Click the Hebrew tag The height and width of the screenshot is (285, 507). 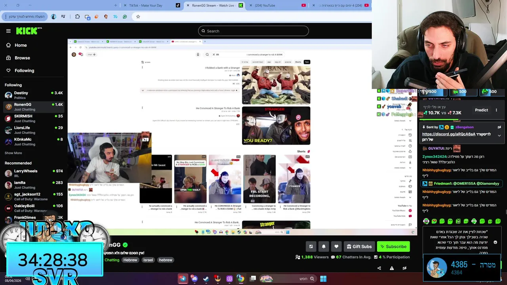130,260
